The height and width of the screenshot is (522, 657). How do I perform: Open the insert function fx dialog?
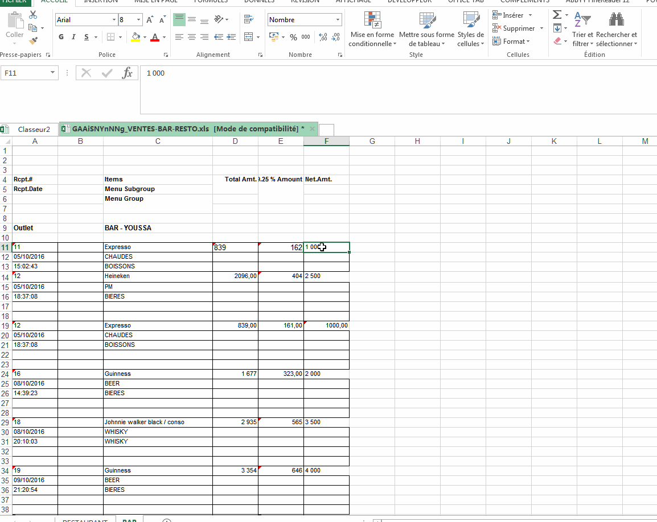click(x=127, y=73)
